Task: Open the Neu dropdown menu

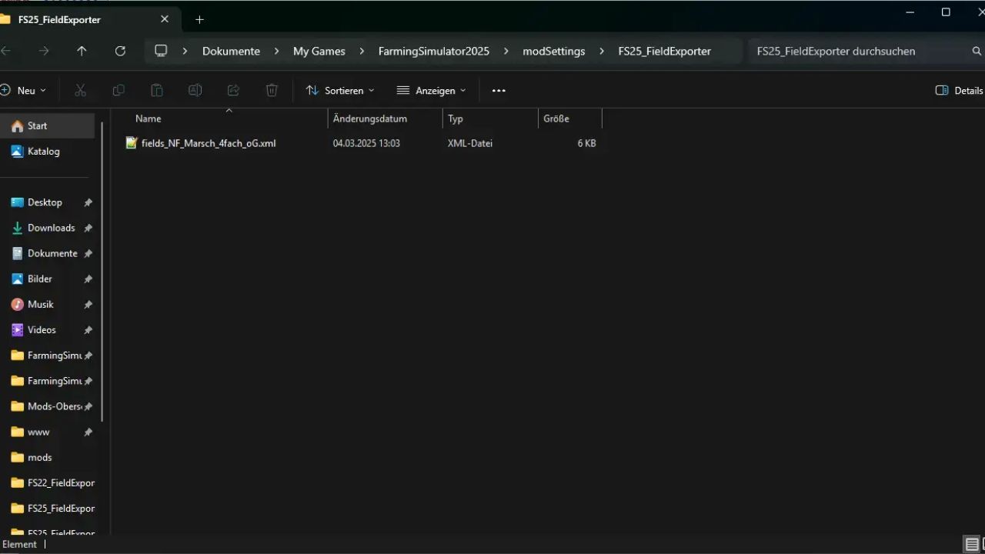Action: point(23,91)
